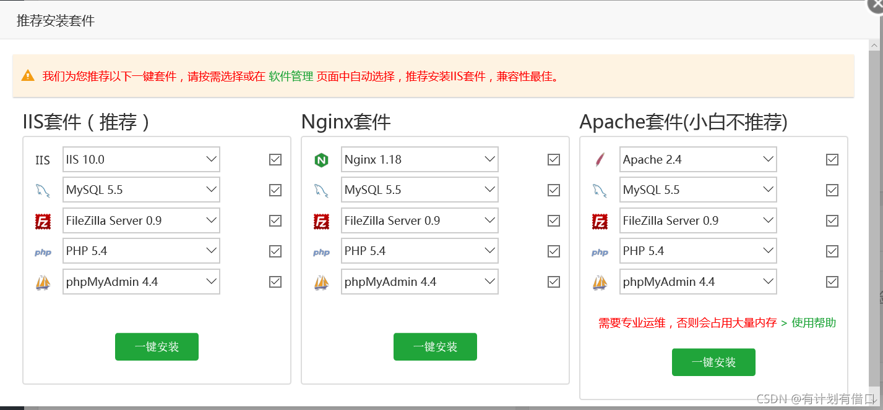Uncheck phpMyAdmin 4.4 checkbox in Apache suite
The height and width of the screenshot is (410, 883).
(832, 282)
